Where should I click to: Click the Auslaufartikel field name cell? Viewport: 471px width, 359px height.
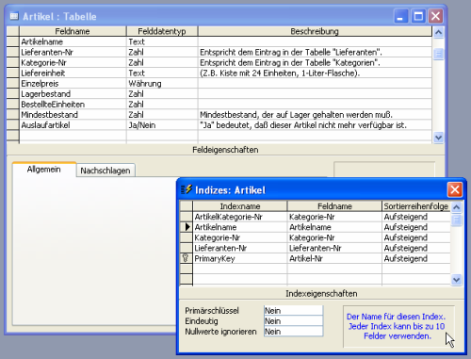[x=73, y=125]
